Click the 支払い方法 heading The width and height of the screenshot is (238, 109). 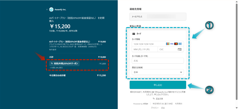(135, 26)
